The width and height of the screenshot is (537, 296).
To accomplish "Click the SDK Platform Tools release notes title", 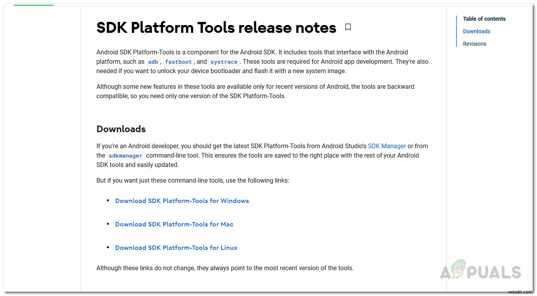I will [216, 27].
